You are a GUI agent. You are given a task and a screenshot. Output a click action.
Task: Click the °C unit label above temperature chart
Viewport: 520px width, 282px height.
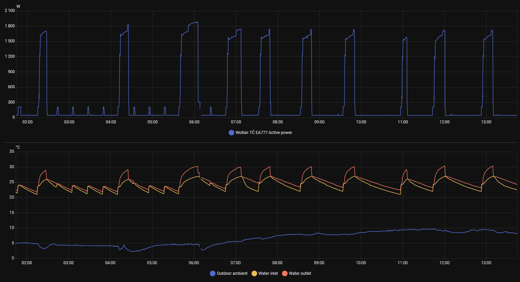[x=18, y=147]
